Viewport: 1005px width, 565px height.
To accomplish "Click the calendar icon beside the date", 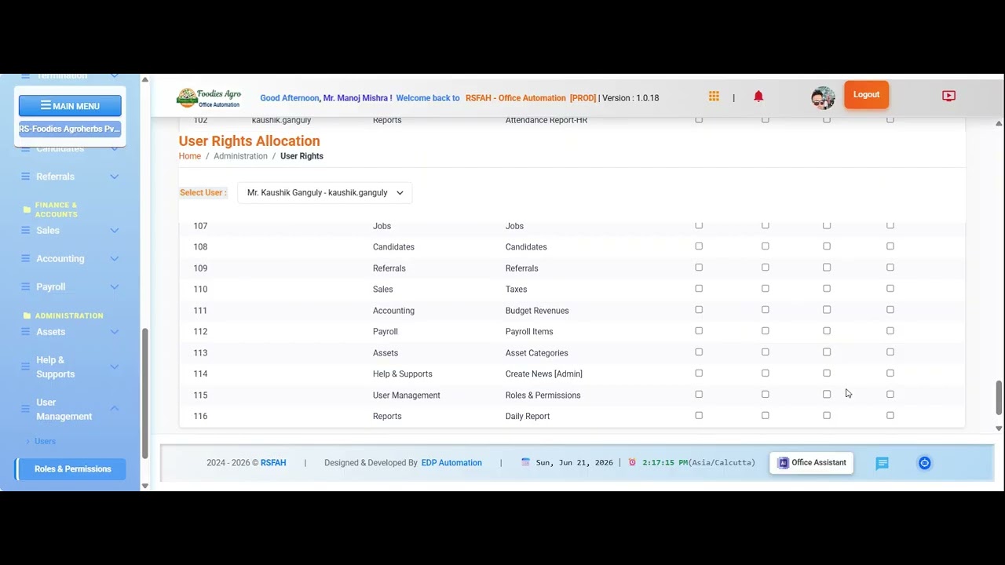I will (x=525, y=462).
